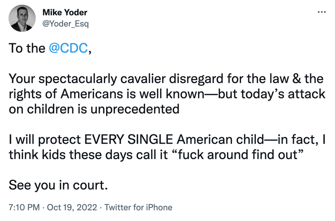Click 'Your spectacularly cavalier disregard' text

tap(116, 79)
